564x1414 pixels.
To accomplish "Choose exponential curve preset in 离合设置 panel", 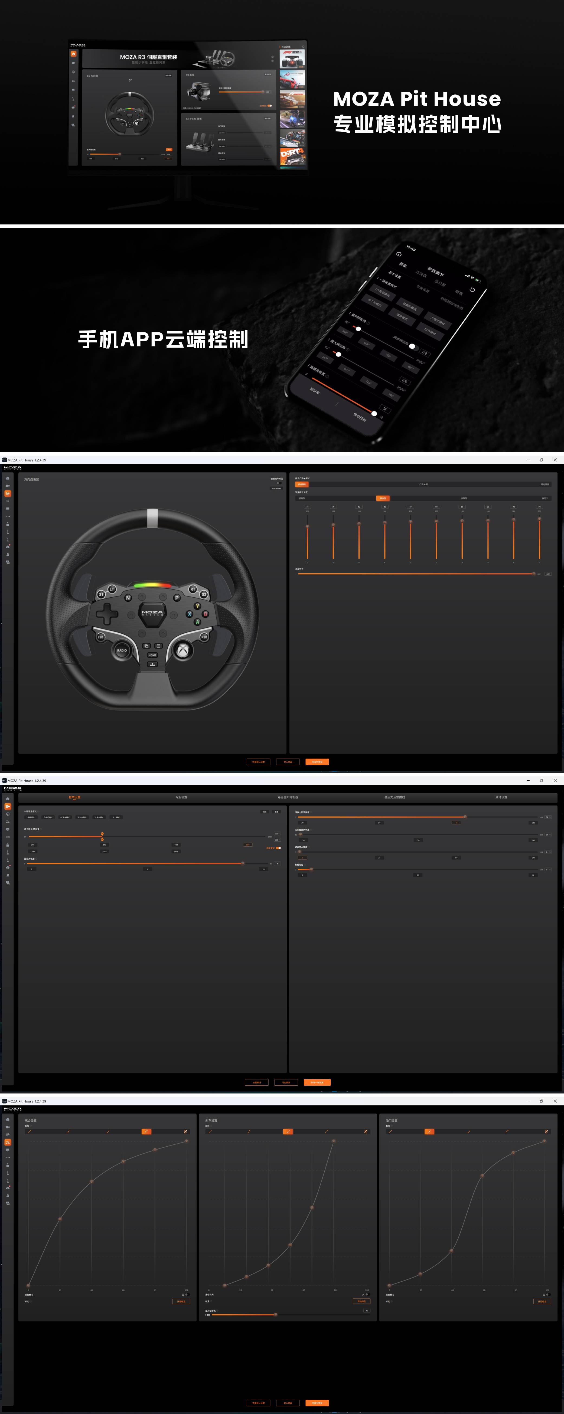I will 107,1131.
